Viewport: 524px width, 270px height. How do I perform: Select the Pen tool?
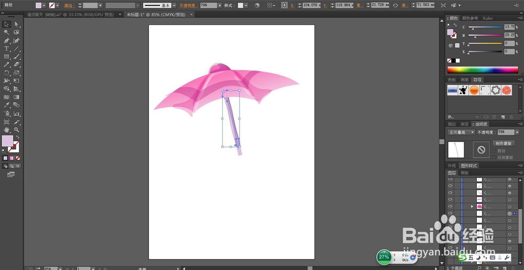click(x=6, y=40)
